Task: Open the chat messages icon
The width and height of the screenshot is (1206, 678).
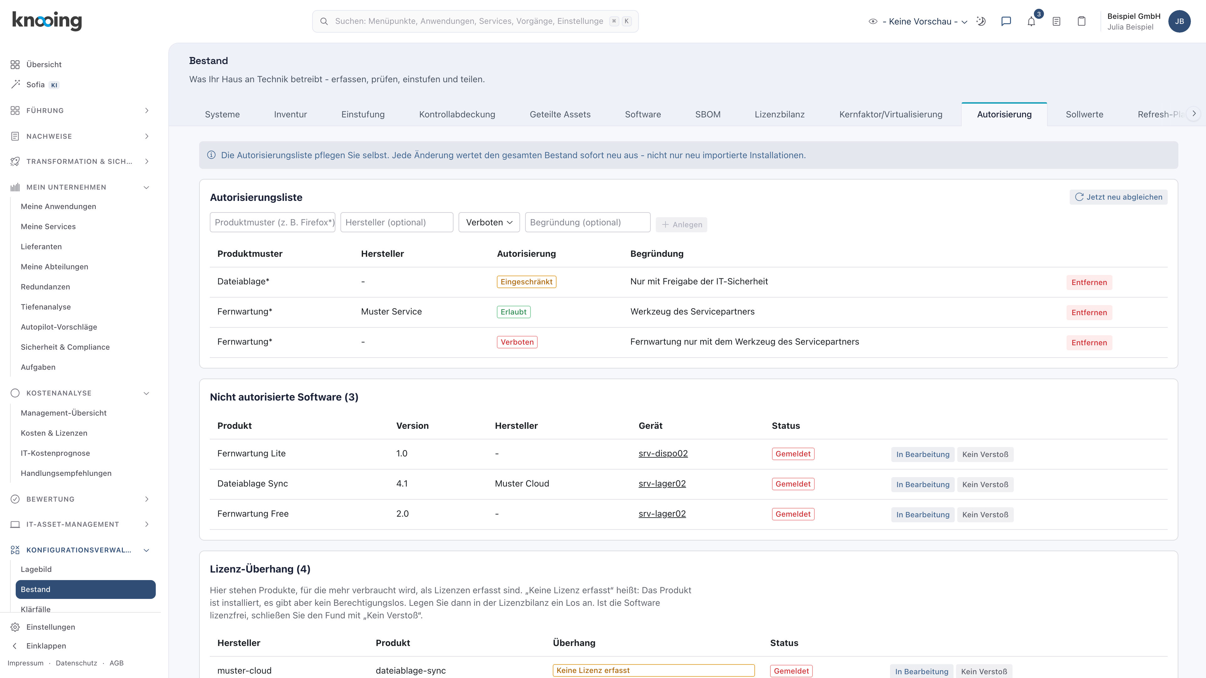Action: pyautogui.click(x=1006, y=21)
